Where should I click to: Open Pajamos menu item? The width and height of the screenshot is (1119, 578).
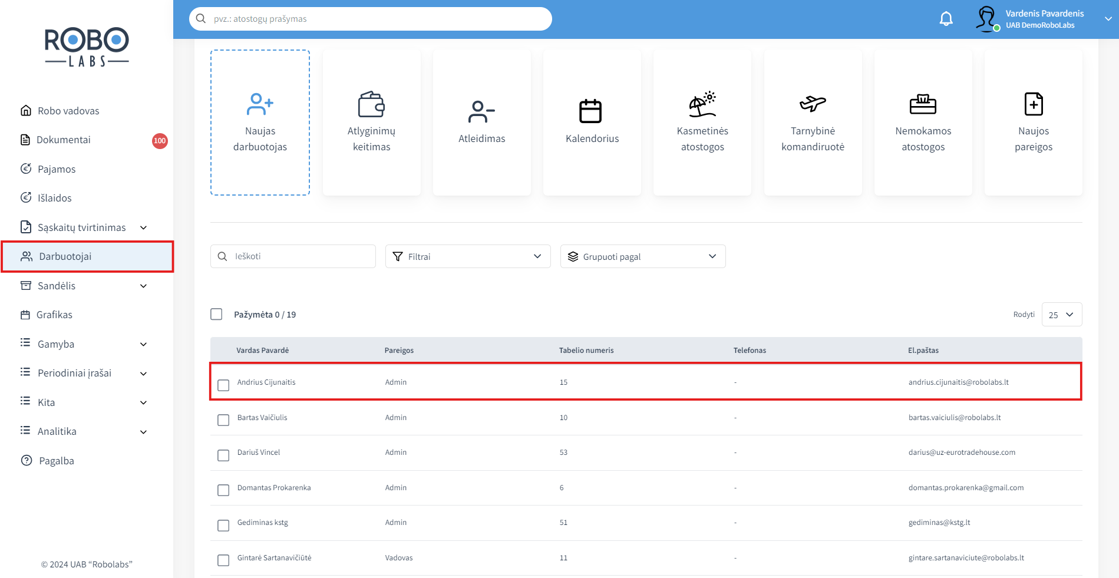pyautogui.click(x=57, y=169)
